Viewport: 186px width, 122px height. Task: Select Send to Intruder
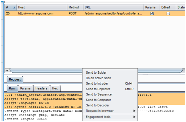(x=110, y=83)
